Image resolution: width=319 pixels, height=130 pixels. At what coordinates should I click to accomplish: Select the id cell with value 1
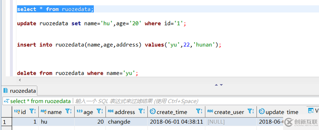click(x=25, y=122)
